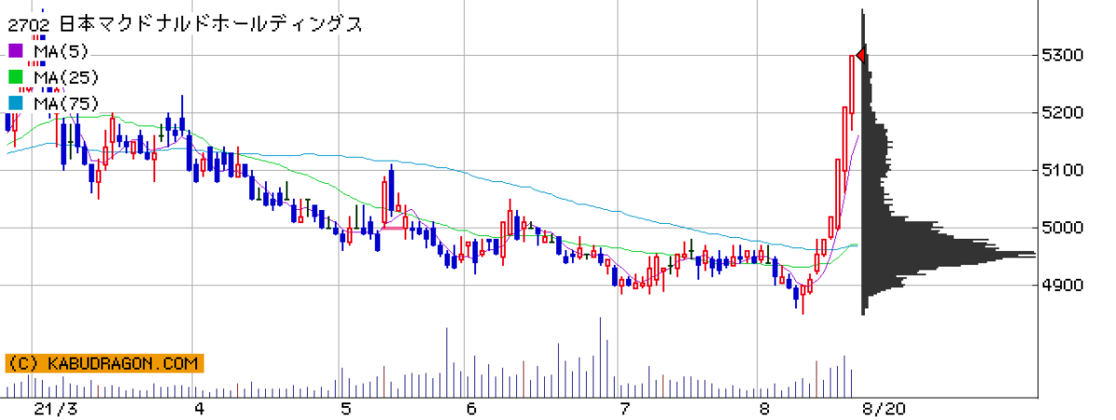Click the red current price arrow marker
Image resolution: width=1116 pixels, height=420 pixels.
[x=861, y=56]
